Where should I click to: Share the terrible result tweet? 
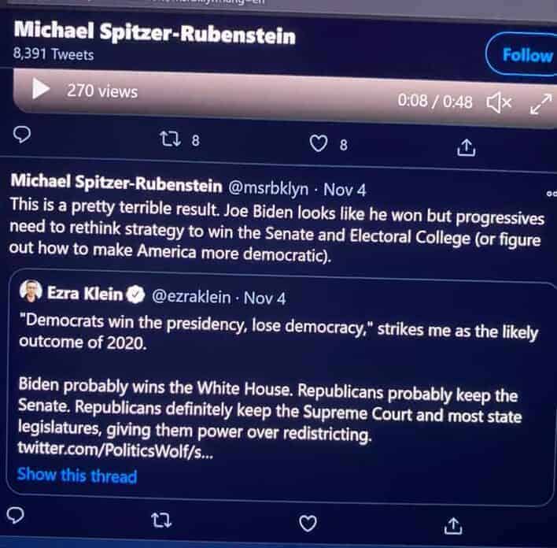click(x=453, y=525)
